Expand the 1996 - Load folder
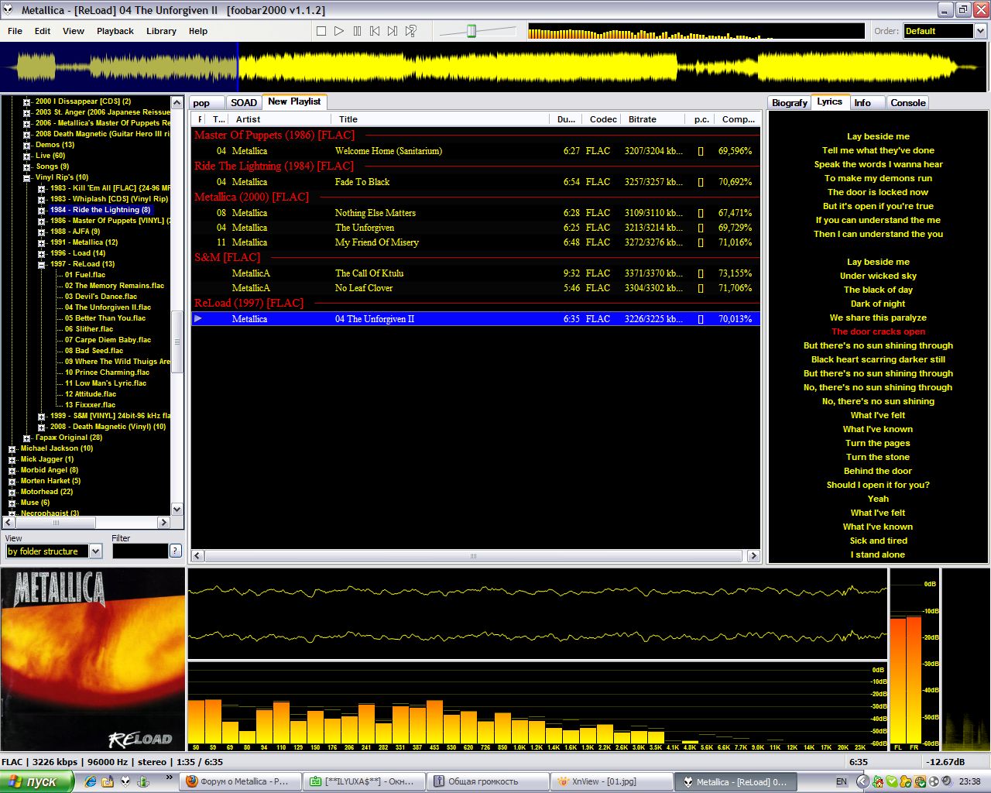 click(x=42, y=253)
